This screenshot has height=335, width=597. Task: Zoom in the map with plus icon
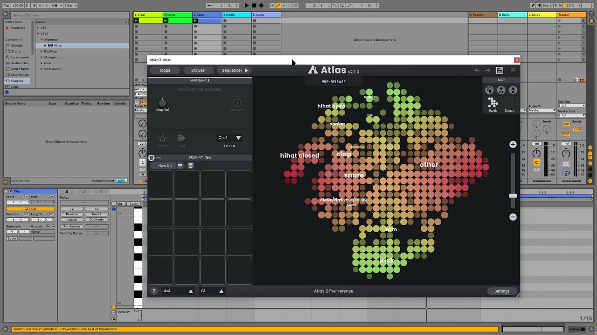pos(513,144)
